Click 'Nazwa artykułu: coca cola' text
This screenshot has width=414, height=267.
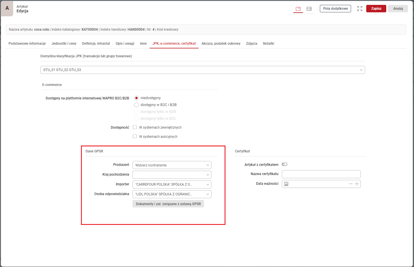click(29, 30)
